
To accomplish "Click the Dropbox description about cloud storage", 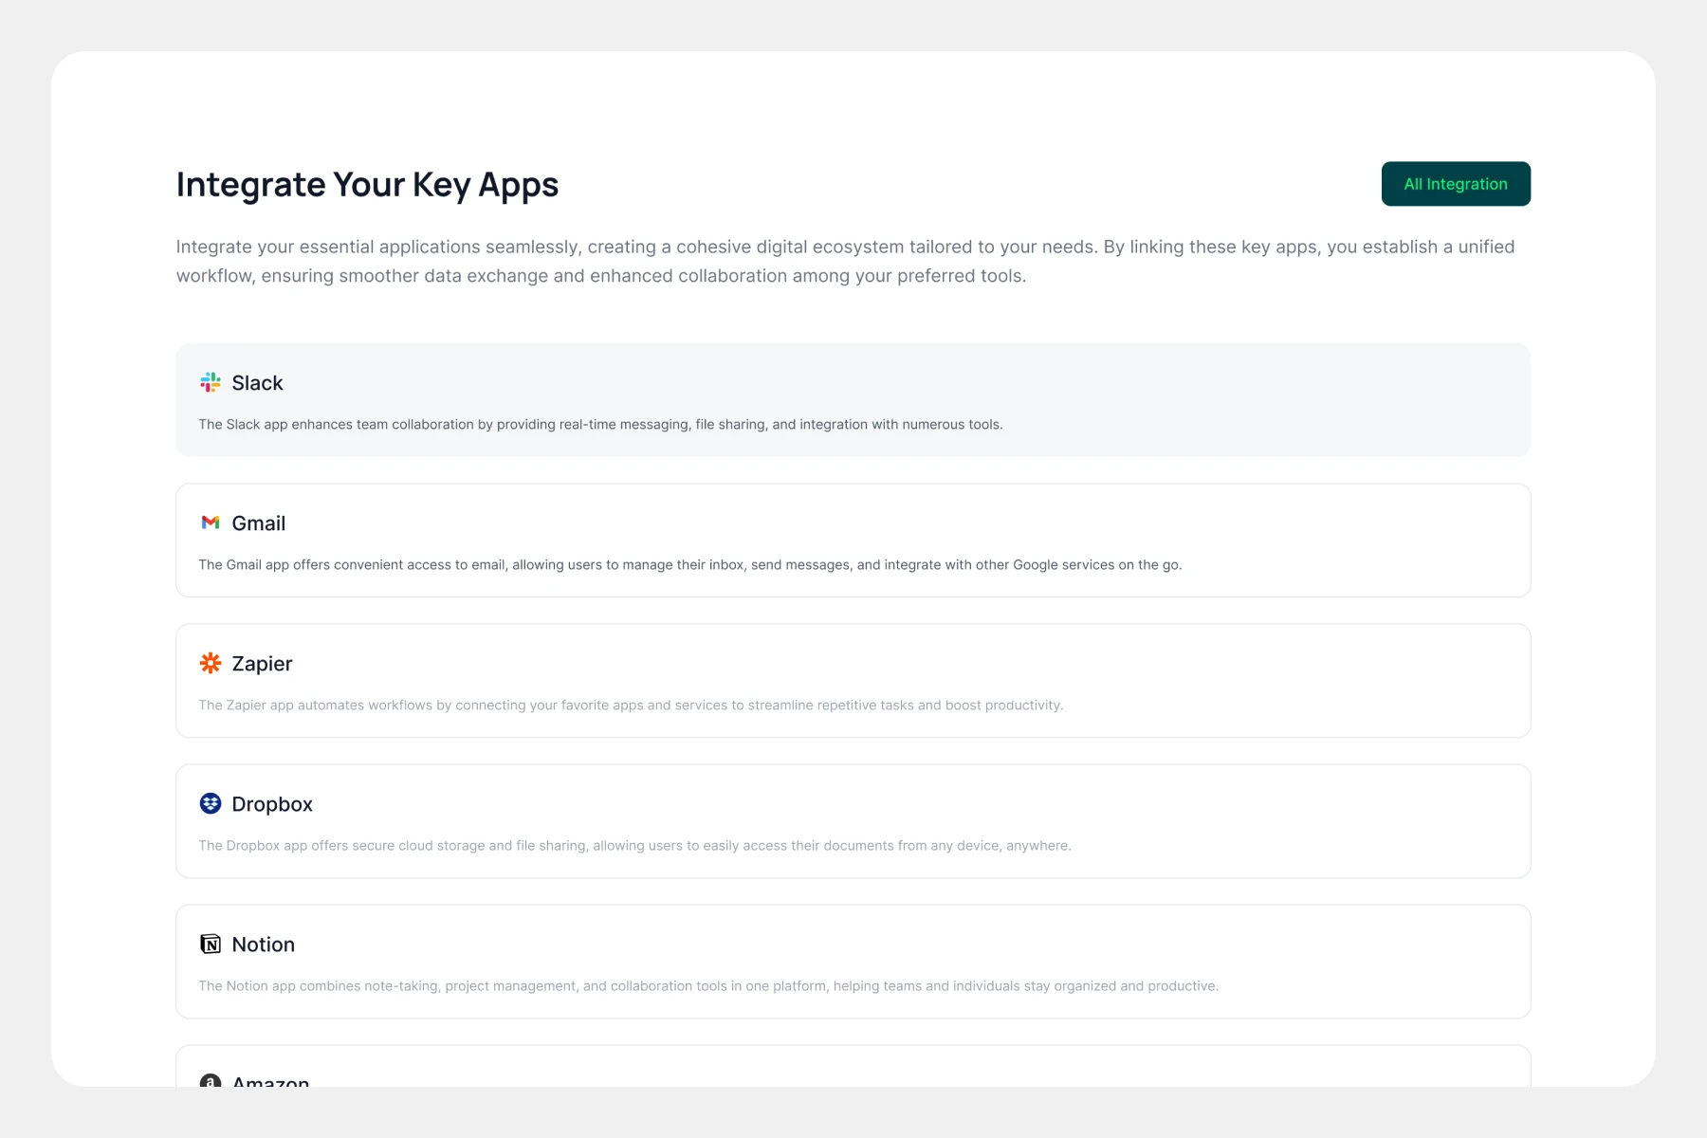I will (x=634, y=846).
